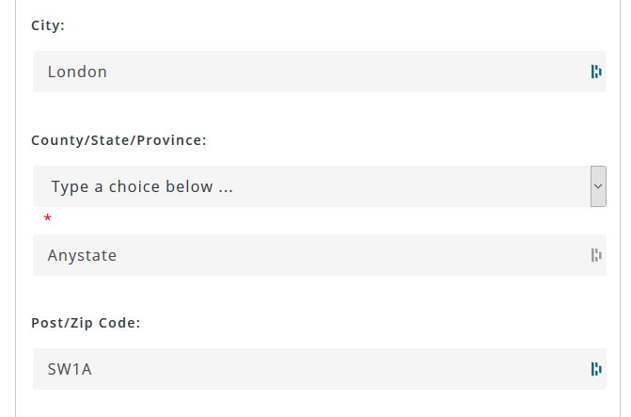631x417 pixels.
Task: Click the Post/Zip Code label
Action: point(86,323)
